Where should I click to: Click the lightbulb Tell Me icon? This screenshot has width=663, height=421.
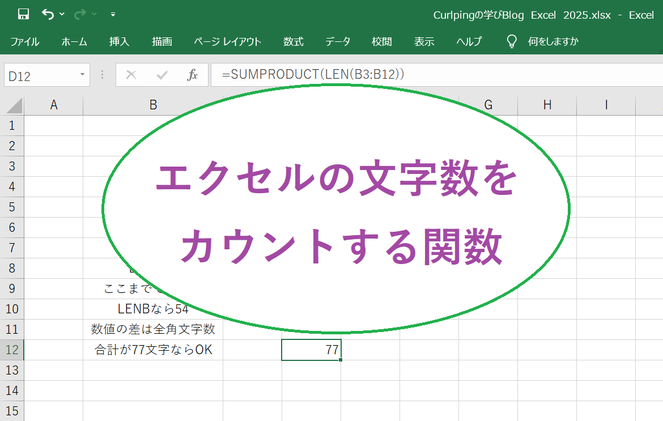point(512,41)
